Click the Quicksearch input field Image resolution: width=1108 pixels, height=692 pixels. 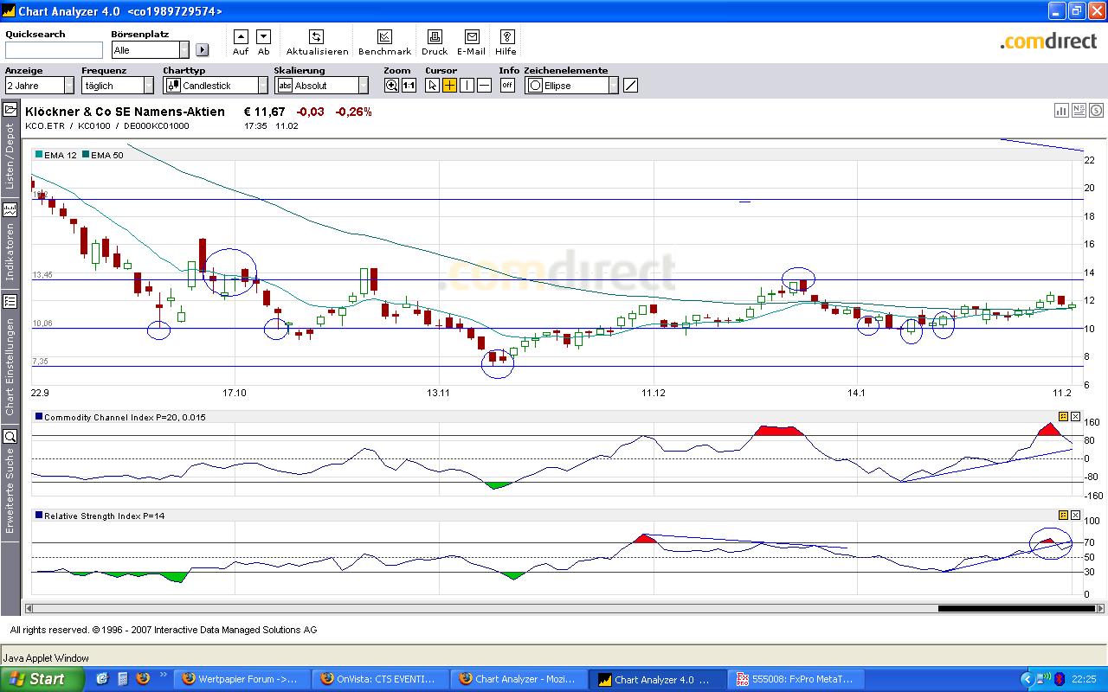54,50
